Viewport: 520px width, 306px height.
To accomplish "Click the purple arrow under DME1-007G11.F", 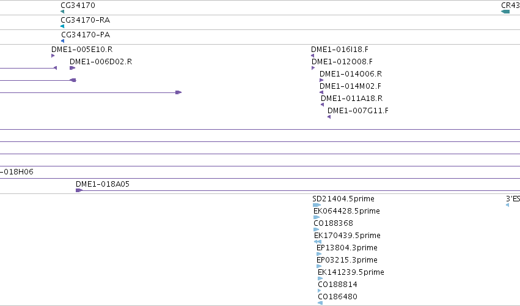I will click(329, 117).
